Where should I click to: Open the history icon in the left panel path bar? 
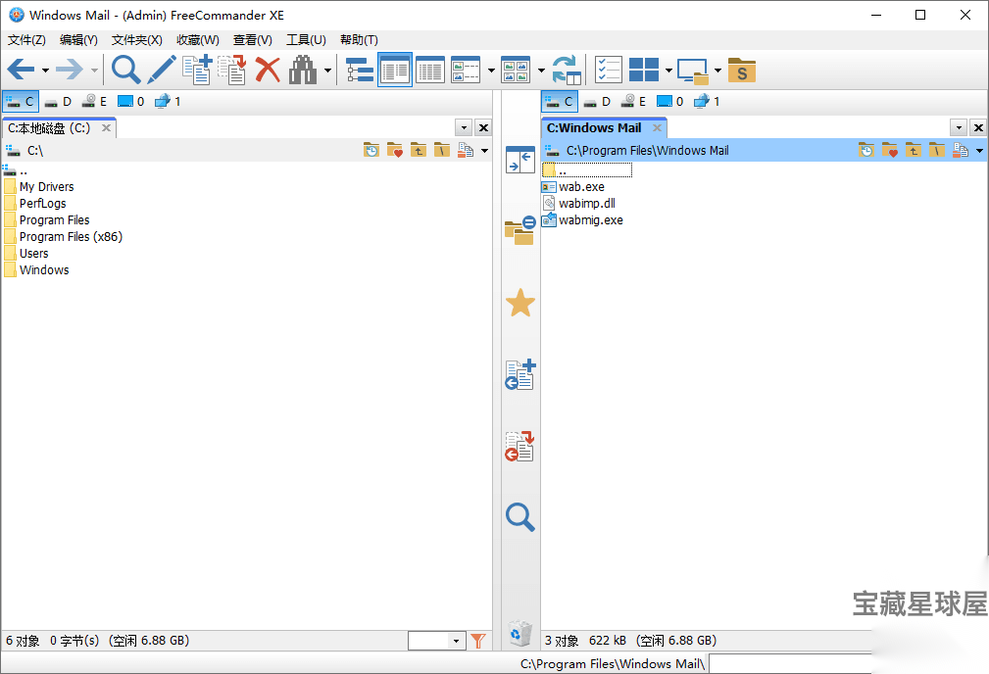pos(371,150)
